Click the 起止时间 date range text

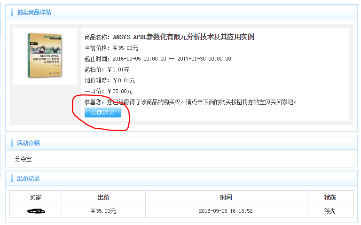[157, 59]
